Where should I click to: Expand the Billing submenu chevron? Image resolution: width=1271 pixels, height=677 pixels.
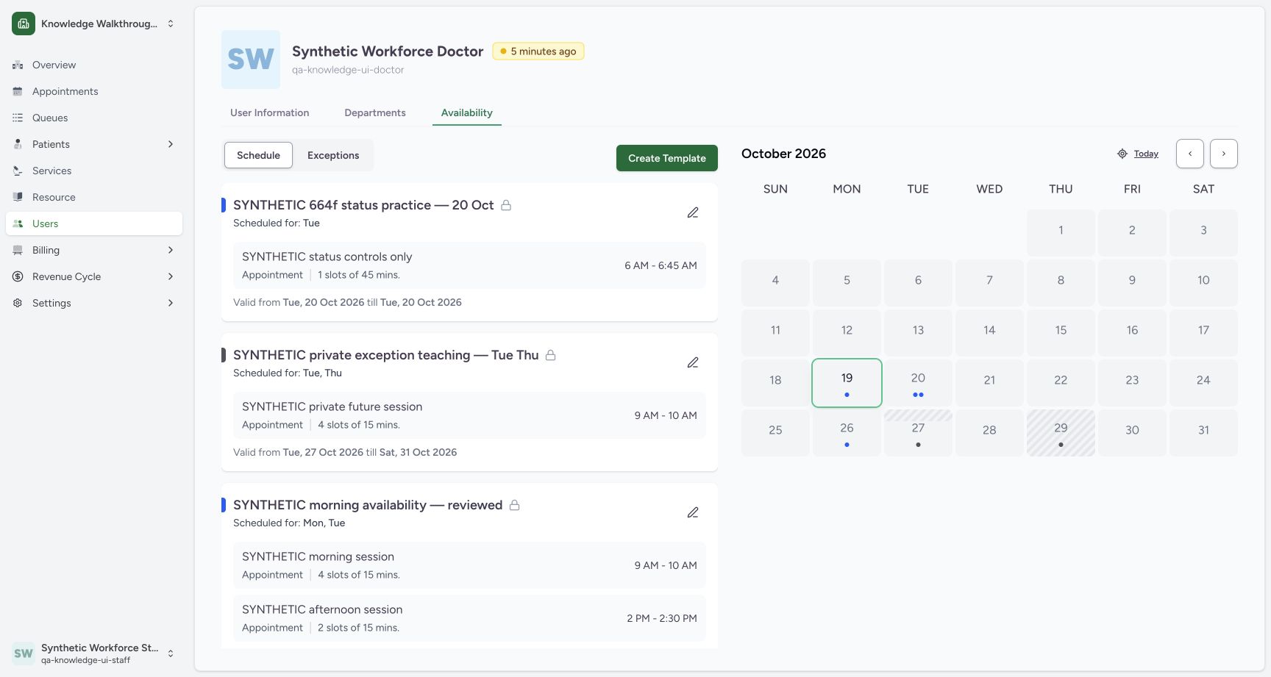pyautogui.click(x=171, y=250)
